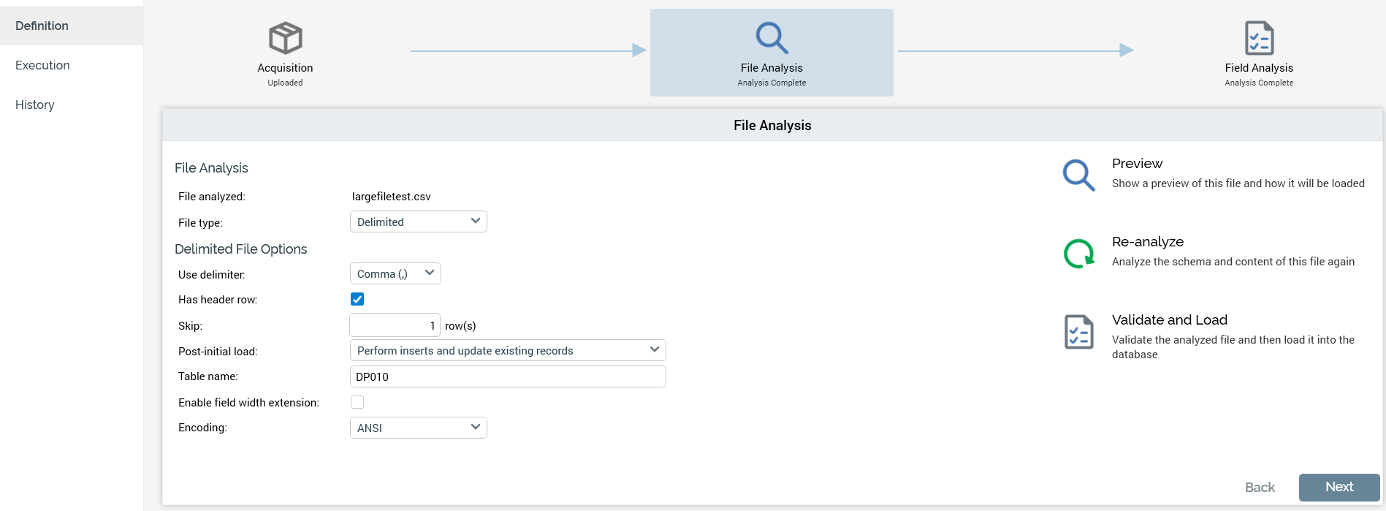Open the Field Analysis checklist step icon
This screenshot has height=511, width=1386.
click(1259, 38)
